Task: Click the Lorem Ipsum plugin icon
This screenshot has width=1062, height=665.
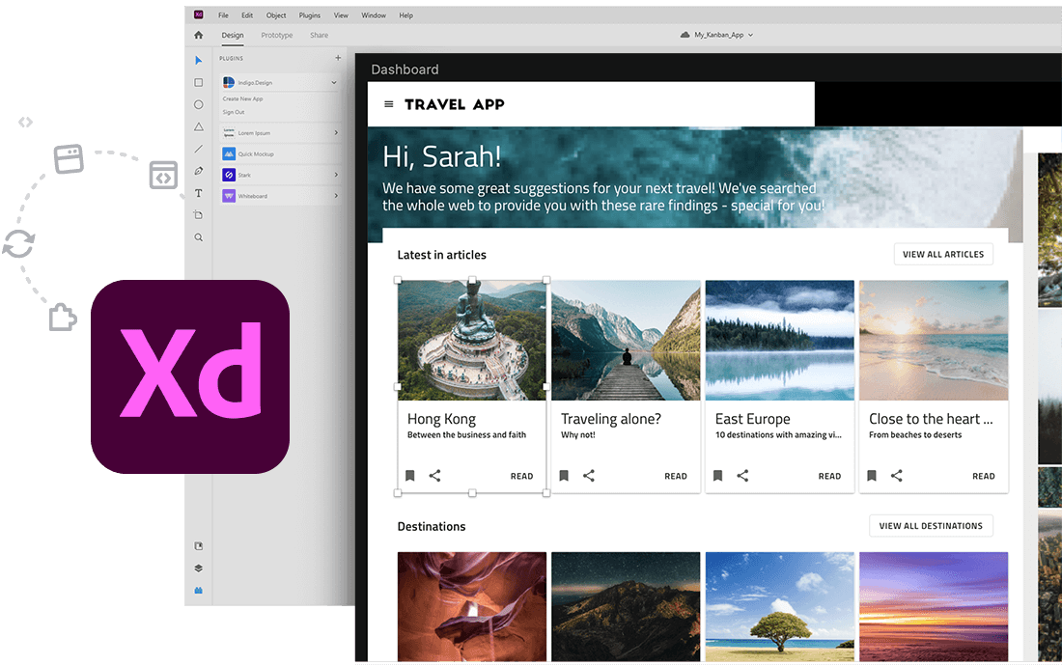Action: [229, 133]
